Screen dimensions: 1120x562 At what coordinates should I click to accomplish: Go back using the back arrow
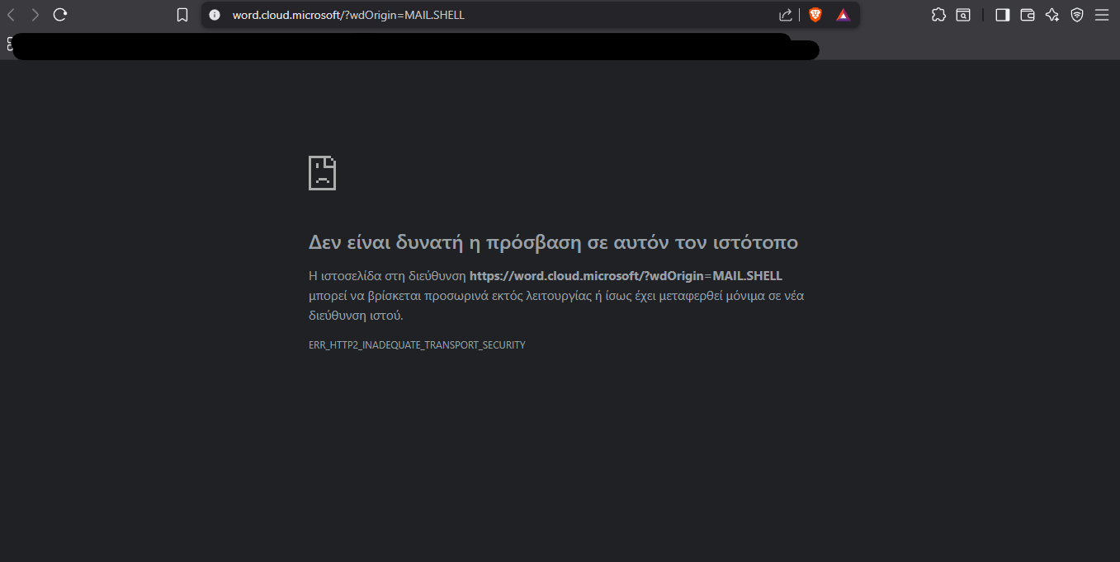tap(11, 15)
